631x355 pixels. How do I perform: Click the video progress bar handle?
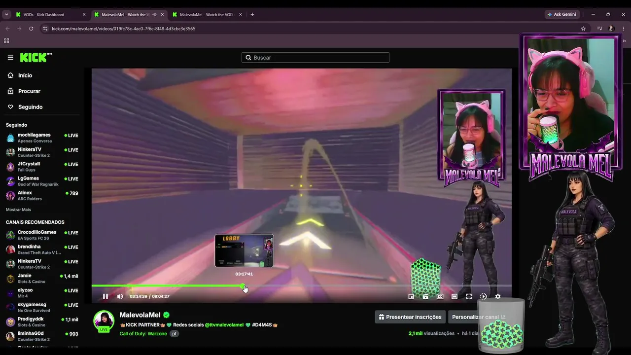point(243,286)
